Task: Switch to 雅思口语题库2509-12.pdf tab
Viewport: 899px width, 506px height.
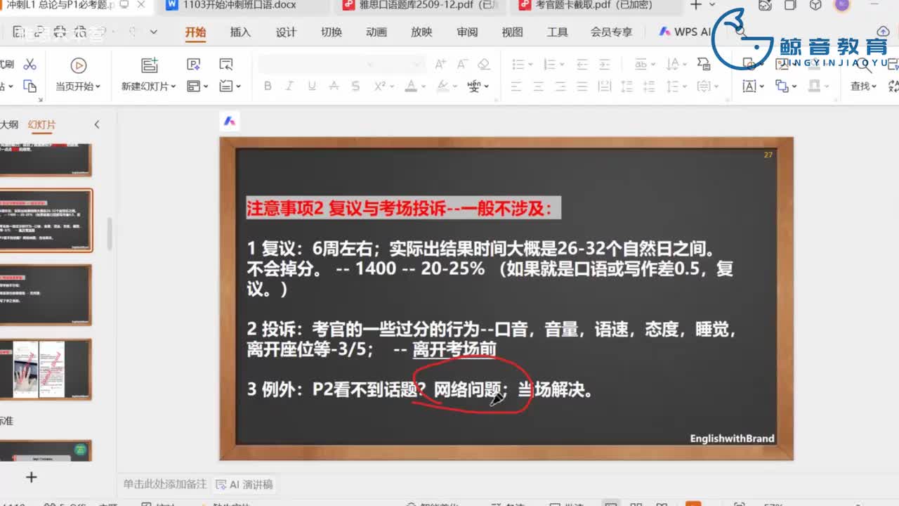Action: (421, 6)
